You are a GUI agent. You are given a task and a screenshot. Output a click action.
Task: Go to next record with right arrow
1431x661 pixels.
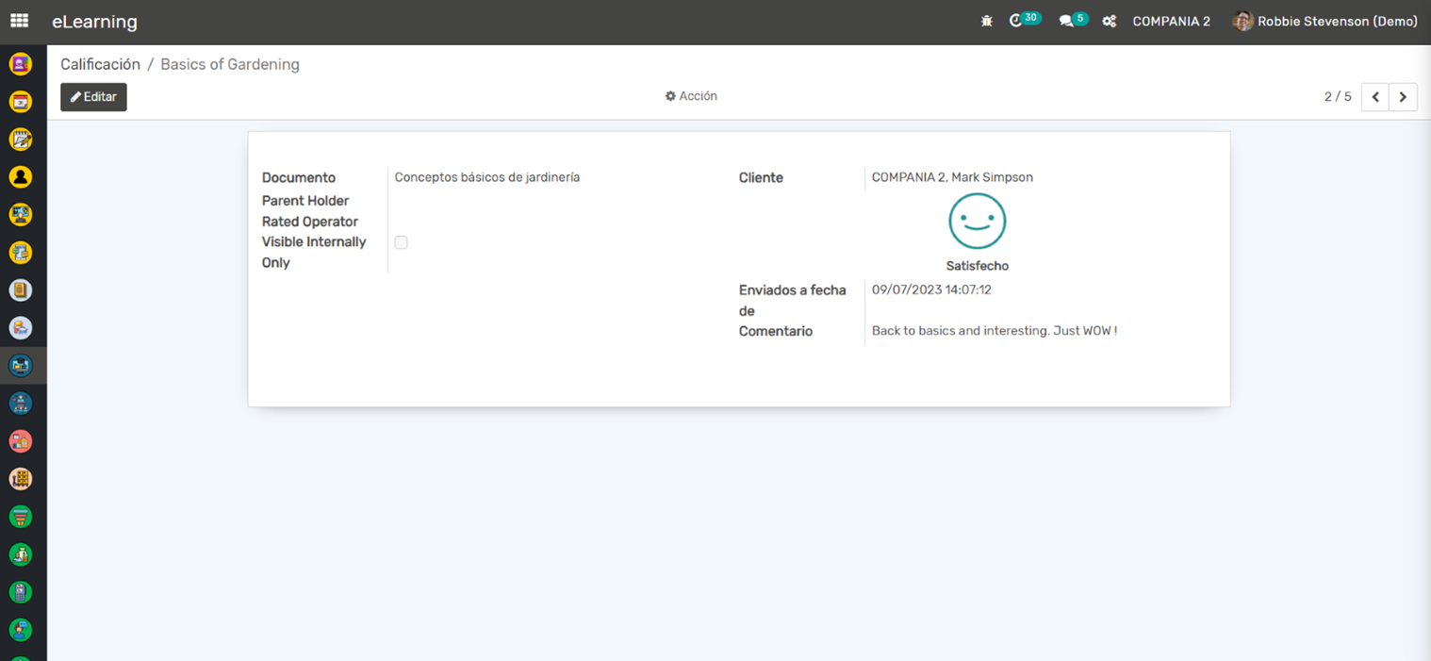point(1403,97)
